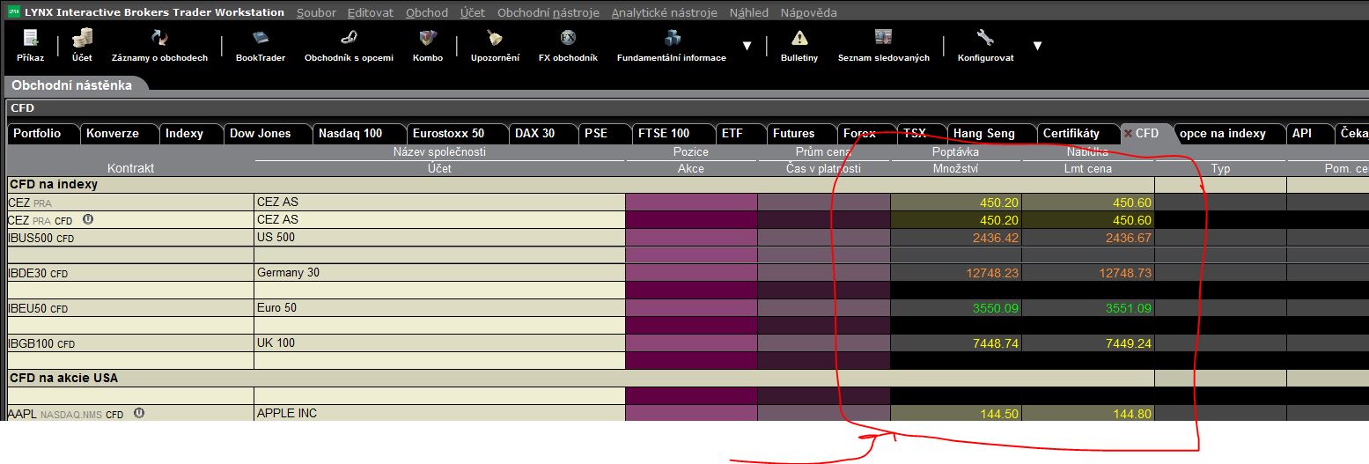Open Seznam sledovaných watchlist
This screenshot has width=1369, height=464.
click(883, 45)
